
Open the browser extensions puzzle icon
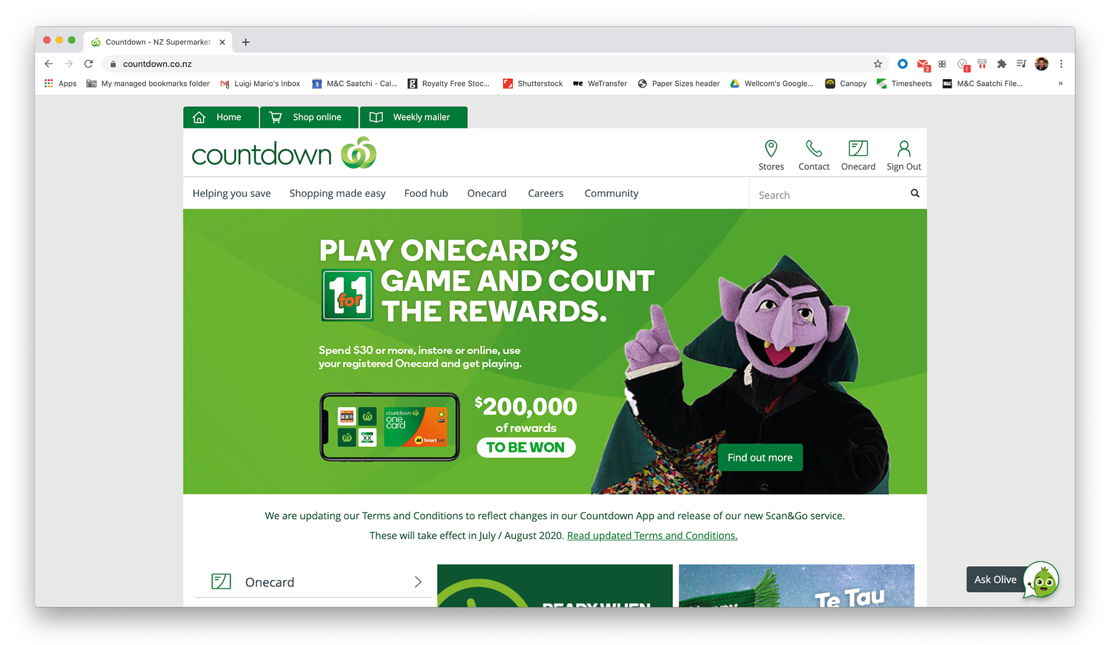[x=1001, y=64]
